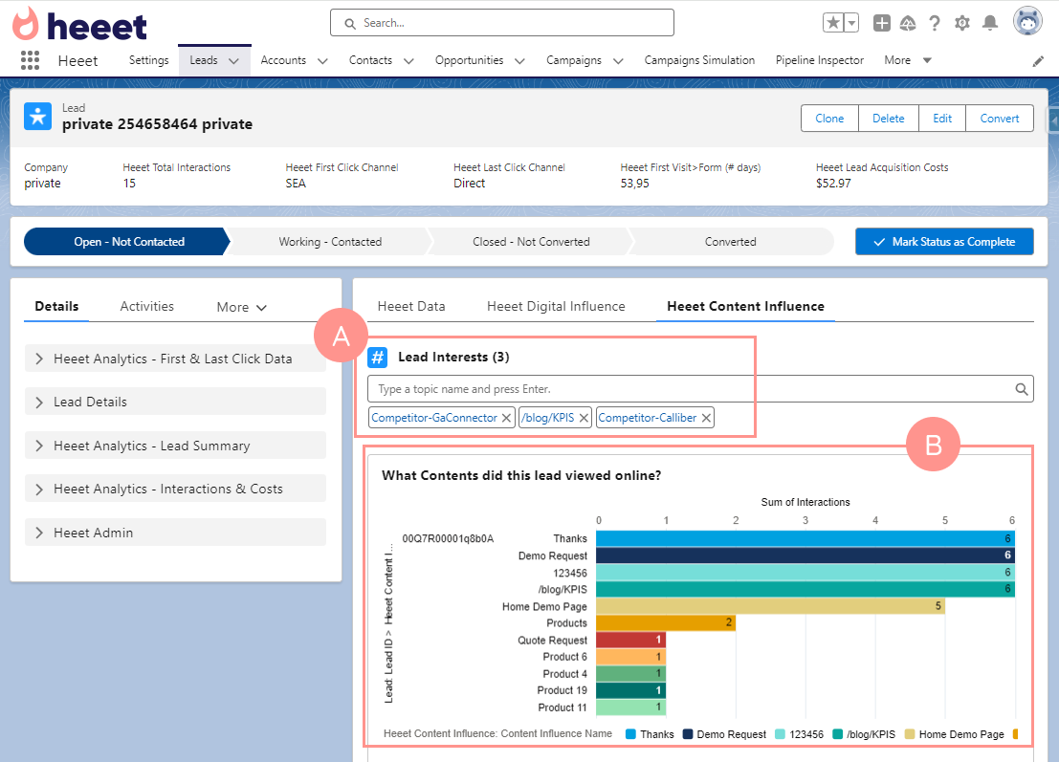
Task: Click the Favorites star icon
Action: 833,23
